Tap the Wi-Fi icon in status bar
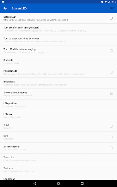 pos(106,2)
